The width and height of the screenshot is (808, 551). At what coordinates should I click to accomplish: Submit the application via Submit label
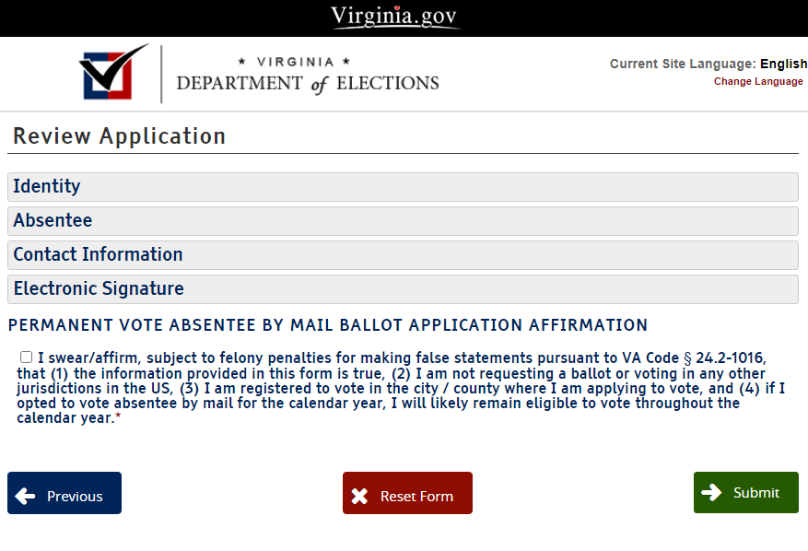[756, 493]
